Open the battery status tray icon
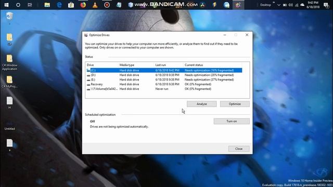This screenshot has width=333, height=187. 285,5
